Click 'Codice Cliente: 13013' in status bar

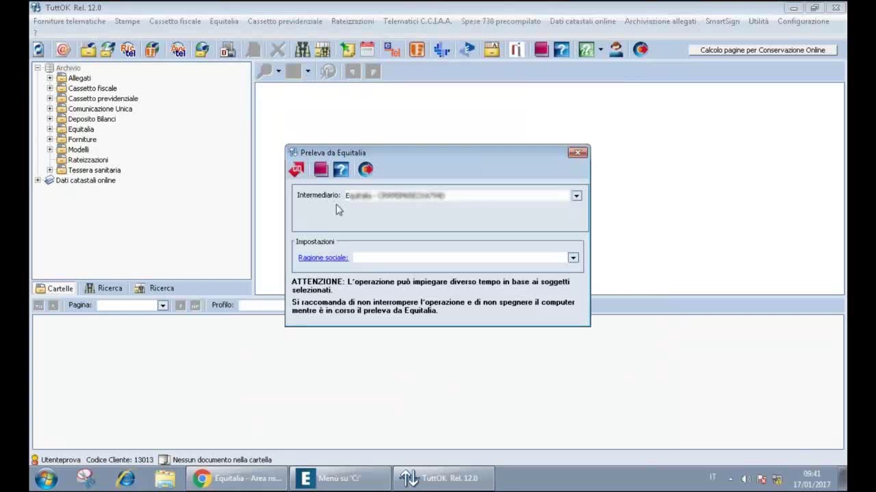tap(120, 460)
